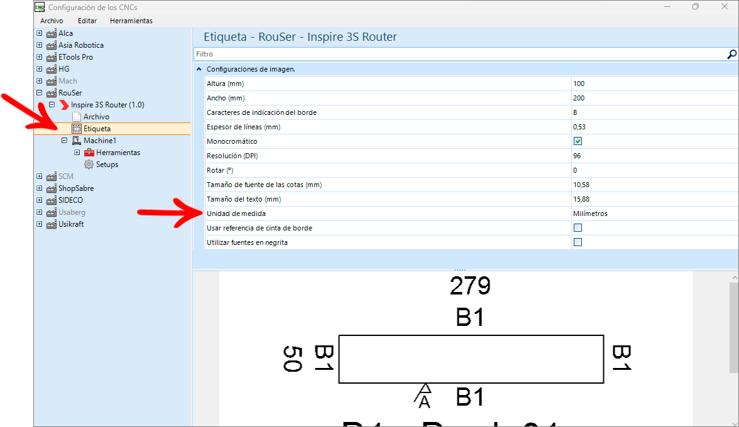Click the SIDECO factory icon
The height and width of the screenshot is (427, 739).
coord(52,200)
